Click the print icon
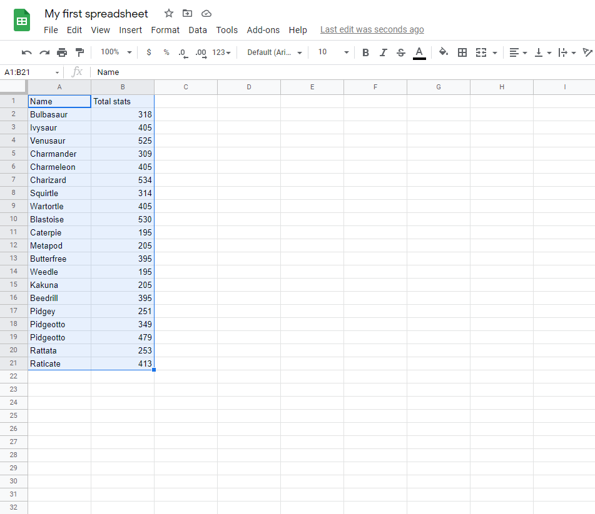 point(62,52)
